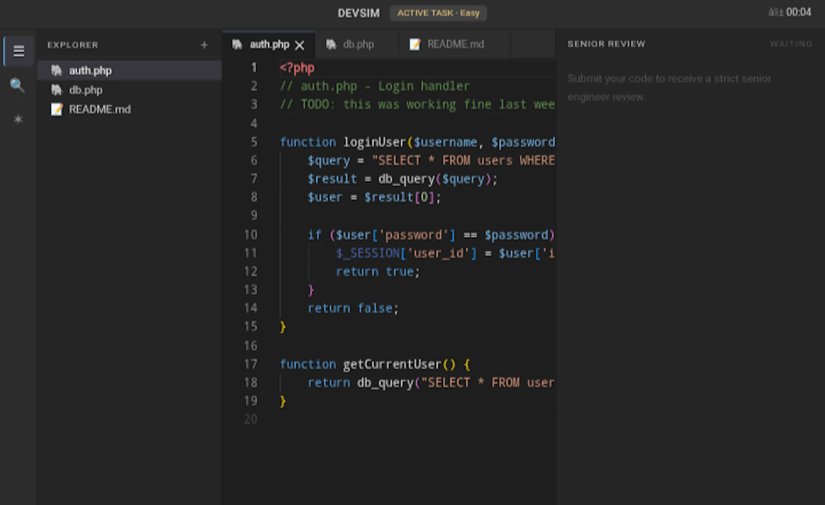Add new file with plus icon
The height and width of the screenshot is (505, 825).
(204, 45)
